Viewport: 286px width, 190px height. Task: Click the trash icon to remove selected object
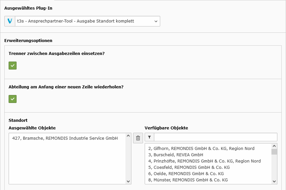[x=138, y=138]
